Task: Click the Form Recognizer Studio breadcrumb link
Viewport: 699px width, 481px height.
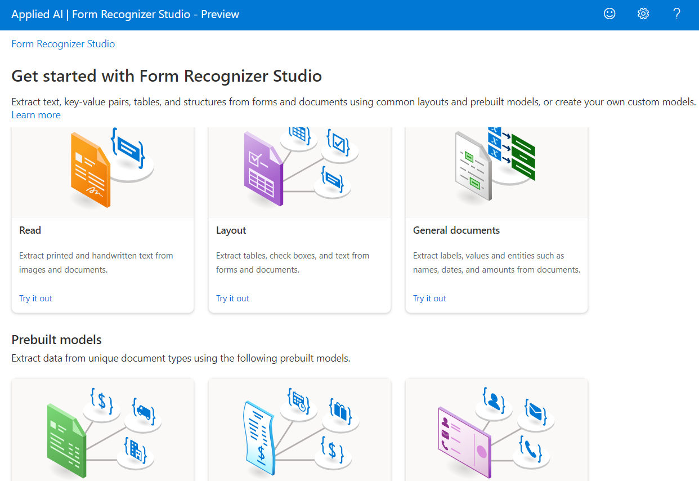Action: pyautogui.click(x=63, y=44)
